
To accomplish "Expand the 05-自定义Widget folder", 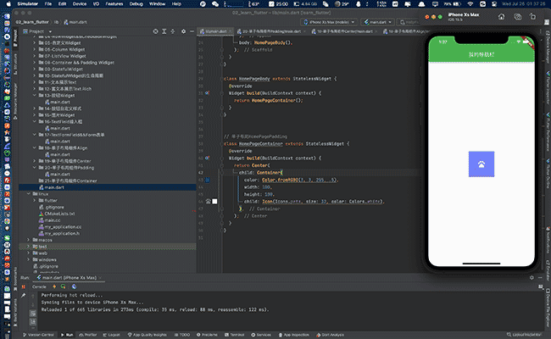I will point(35,43).
